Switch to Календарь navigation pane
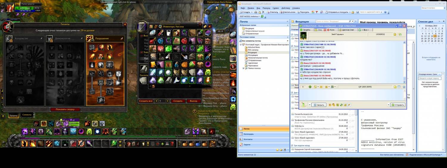447x168 pixels. 264,134
